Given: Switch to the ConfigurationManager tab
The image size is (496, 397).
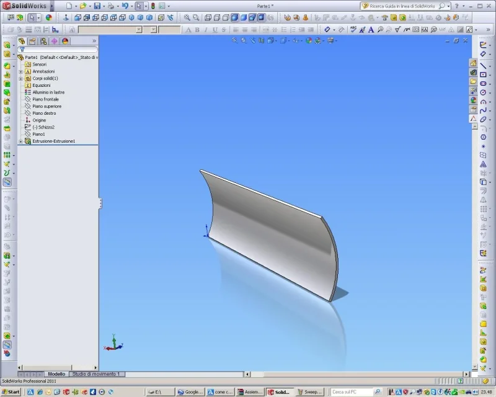Looking at the screenshot, I should (43, 41).
